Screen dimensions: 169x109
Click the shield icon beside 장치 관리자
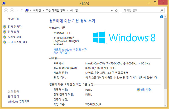coord(5,27)
